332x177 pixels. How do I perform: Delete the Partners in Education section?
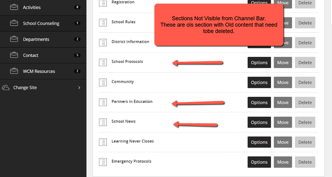[305, 102]
